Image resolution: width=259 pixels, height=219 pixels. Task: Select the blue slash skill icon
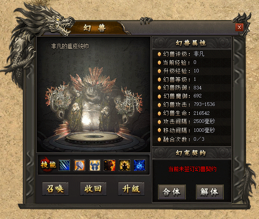[64, 165]
